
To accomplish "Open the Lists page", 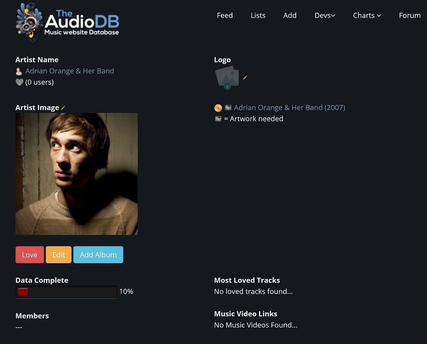I will [258, 16].
